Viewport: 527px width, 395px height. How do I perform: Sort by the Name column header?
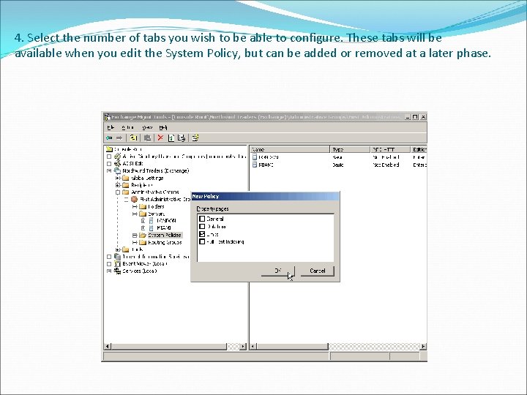(x=290, y=149)
